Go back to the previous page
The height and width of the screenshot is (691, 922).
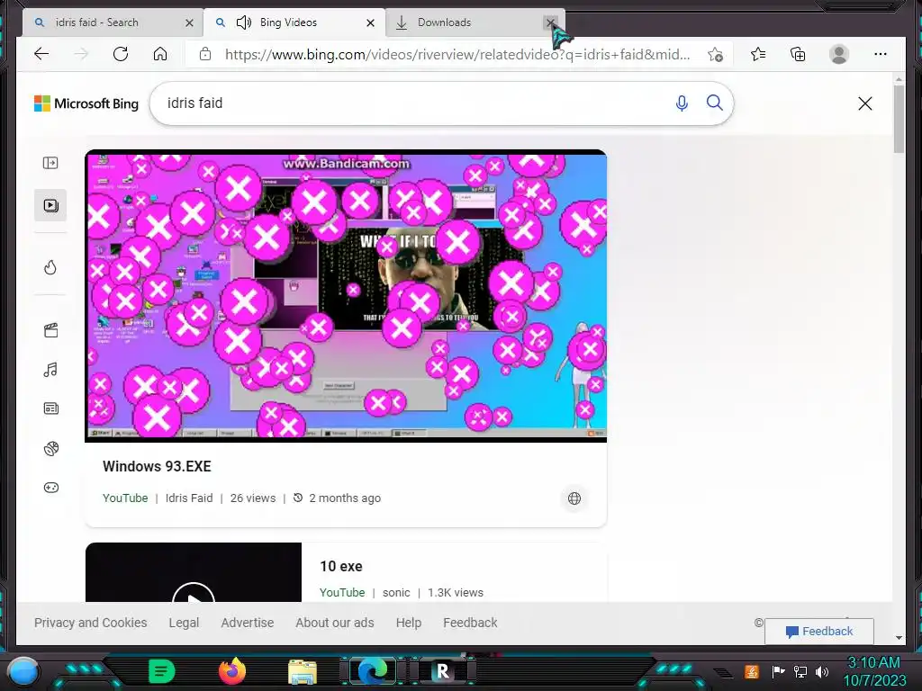(41, 54)
